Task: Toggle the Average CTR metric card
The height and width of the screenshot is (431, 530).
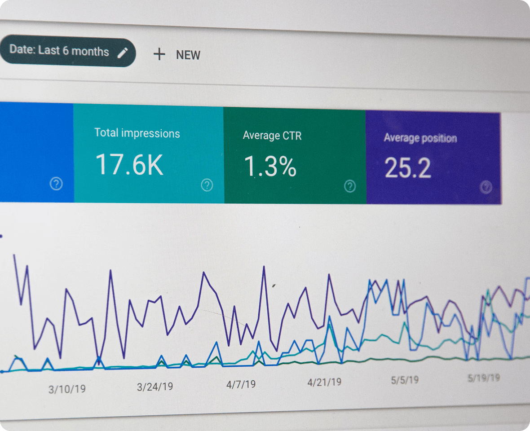Action: click(x=294, y=153)
